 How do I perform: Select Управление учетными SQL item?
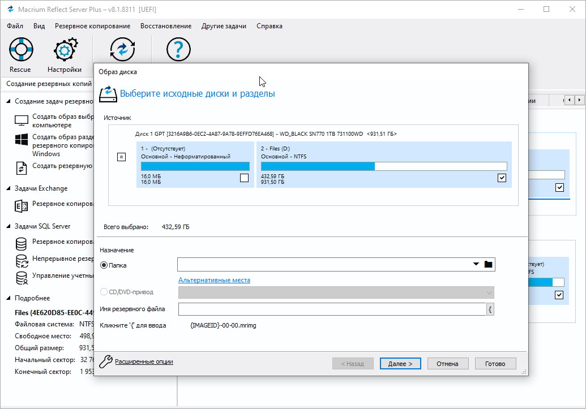tap(63, 275)
